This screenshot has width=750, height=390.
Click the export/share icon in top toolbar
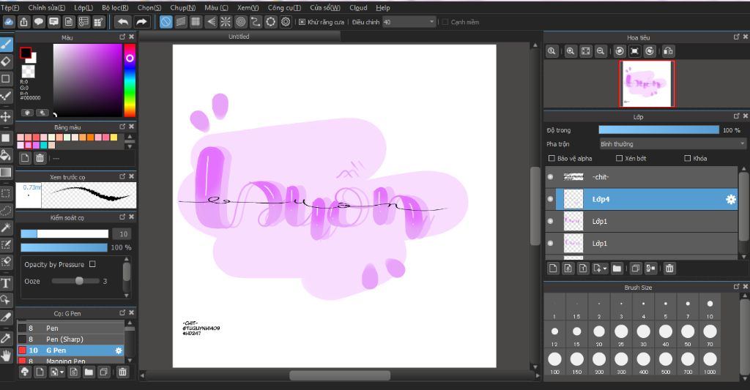point(24,22)
